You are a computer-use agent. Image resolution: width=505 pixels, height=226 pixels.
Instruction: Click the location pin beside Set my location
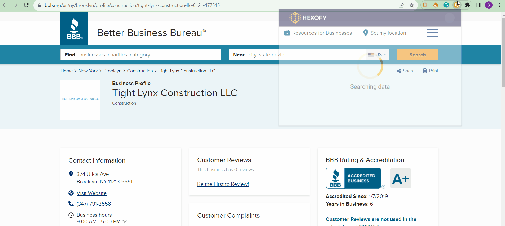pos(366,33)
